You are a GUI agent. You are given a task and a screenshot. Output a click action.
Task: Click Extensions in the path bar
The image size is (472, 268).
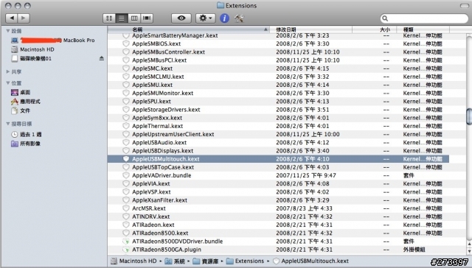245,261
